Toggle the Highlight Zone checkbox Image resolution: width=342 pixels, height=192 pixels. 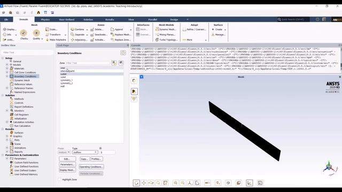(x=59, y=179)
